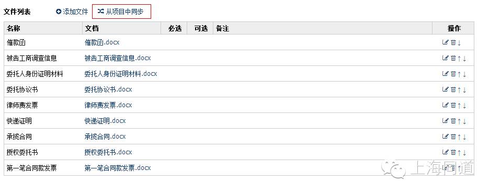Viewport: 489px width, 193px height.
Task: Open 第一笔合同款发票.docx document
Action: click(118, 168)
